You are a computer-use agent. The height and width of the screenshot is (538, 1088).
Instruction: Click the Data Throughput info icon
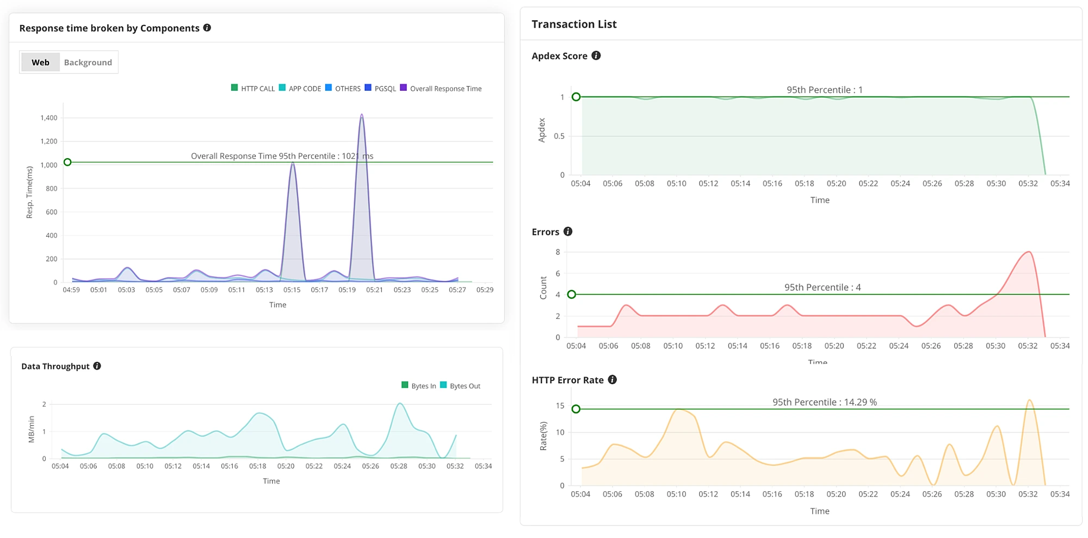click(x=98, y=366)
